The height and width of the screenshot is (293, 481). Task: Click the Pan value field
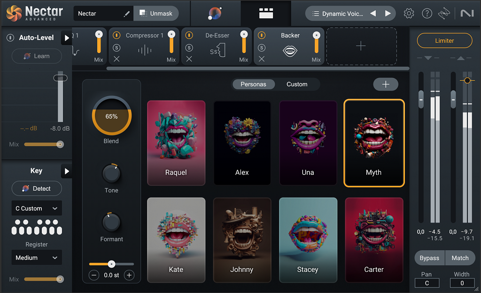(x=427, y=283)
